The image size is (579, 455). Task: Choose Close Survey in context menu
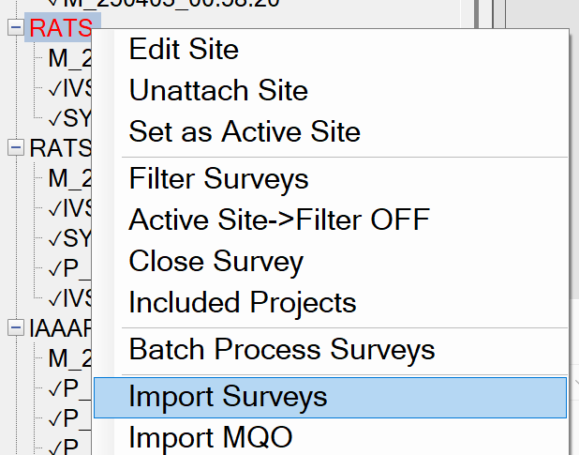coord(215,262)
